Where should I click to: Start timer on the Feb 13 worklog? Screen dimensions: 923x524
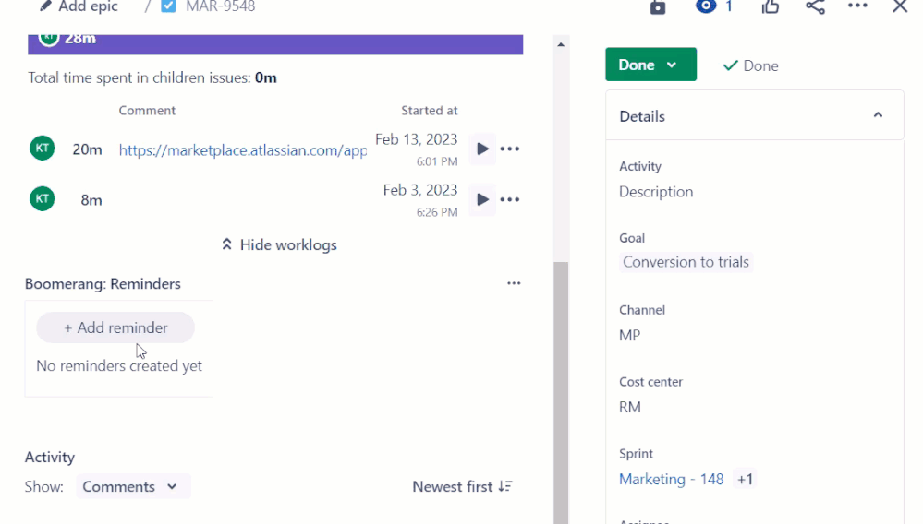(x=482, y=149)
